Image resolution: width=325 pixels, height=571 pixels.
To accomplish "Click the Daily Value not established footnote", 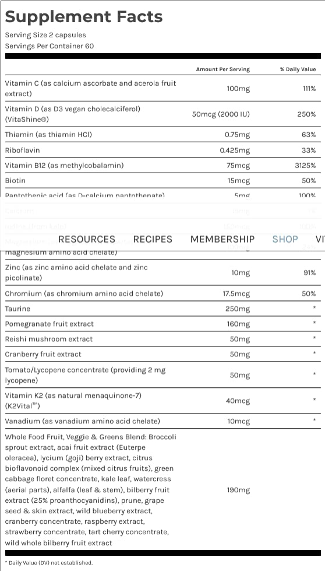I will [x=49, y=563].
